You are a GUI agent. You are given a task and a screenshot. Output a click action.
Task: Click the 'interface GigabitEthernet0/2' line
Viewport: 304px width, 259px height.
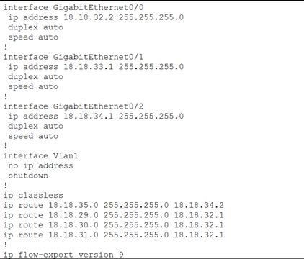click(x=73, y=106)
